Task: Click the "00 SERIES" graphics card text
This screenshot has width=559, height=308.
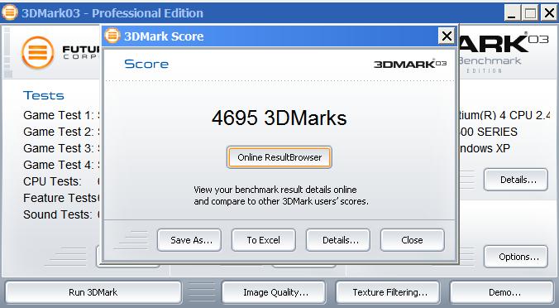Action: (x=488, y=132)
